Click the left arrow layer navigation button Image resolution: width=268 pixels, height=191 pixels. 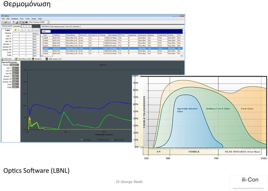pos(23,26)
